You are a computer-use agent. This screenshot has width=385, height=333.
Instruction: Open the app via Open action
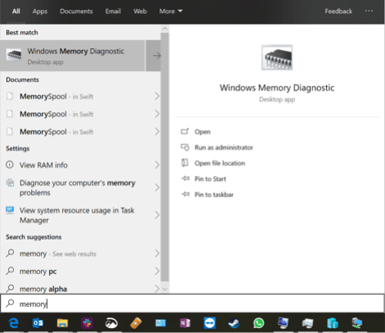point(203,132)
